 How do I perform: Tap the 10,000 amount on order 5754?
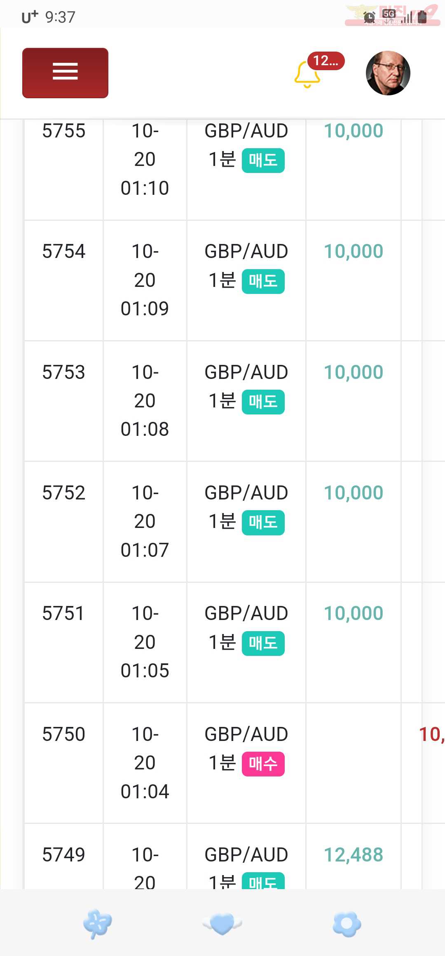(x=354, y=251)
